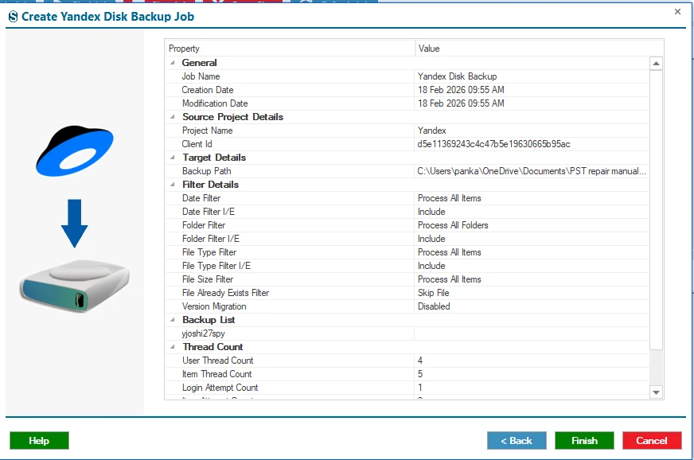Click the Filter Details heading
This screenshot has height=460, width=694.
tap(211, 185)
